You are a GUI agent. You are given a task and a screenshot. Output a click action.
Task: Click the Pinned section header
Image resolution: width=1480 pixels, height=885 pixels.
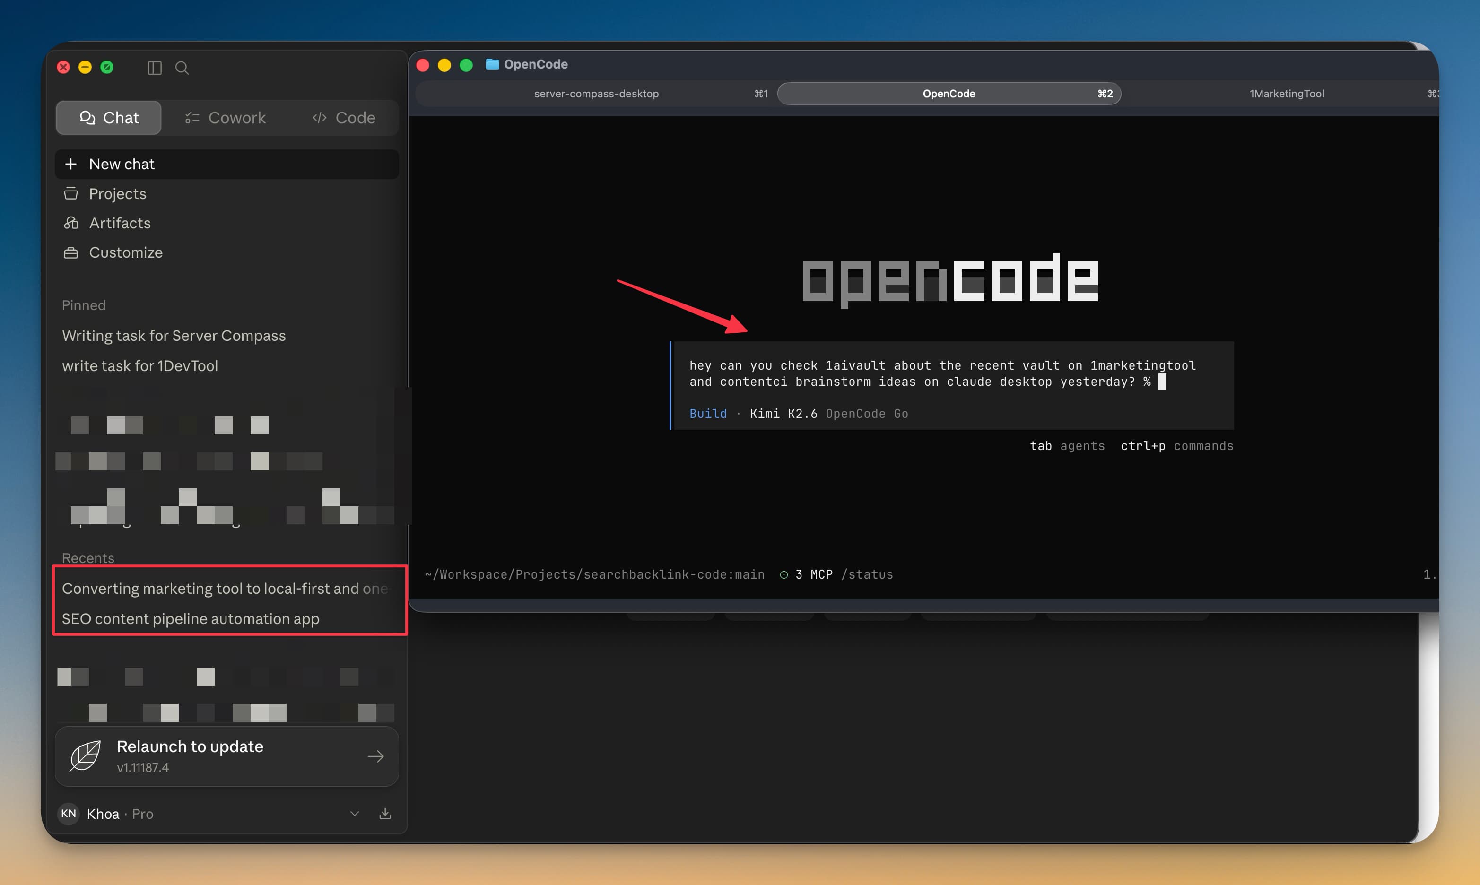pyautogui.click(x=84, y=305)
